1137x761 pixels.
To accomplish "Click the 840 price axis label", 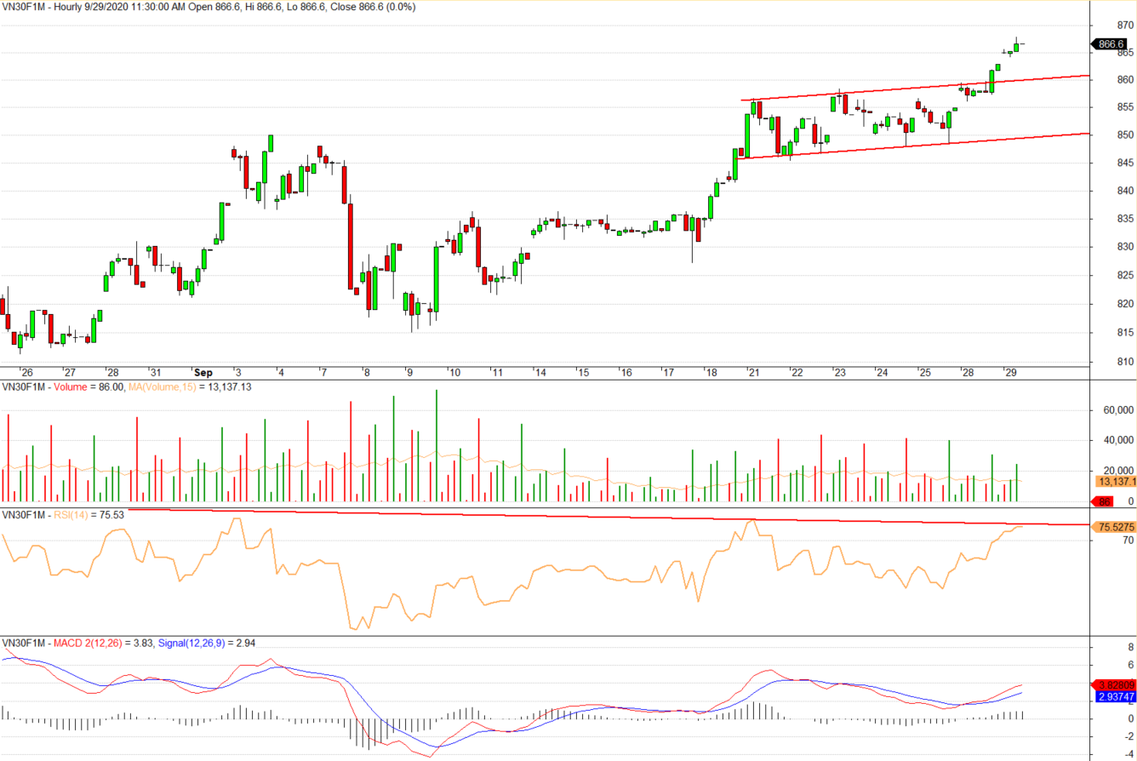I will pos(1124,191).
